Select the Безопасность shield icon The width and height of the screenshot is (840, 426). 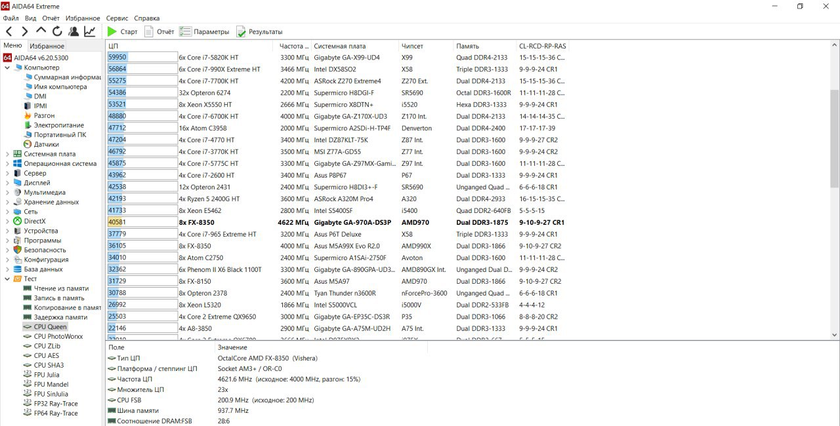[18, 250]
